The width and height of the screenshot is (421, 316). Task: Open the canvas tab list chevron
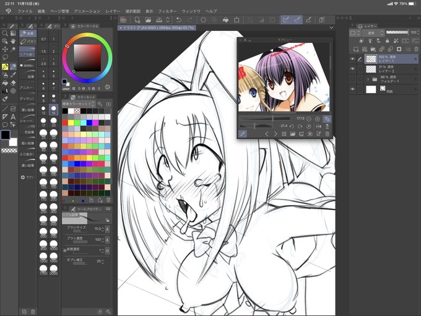(x=331, y=27)
